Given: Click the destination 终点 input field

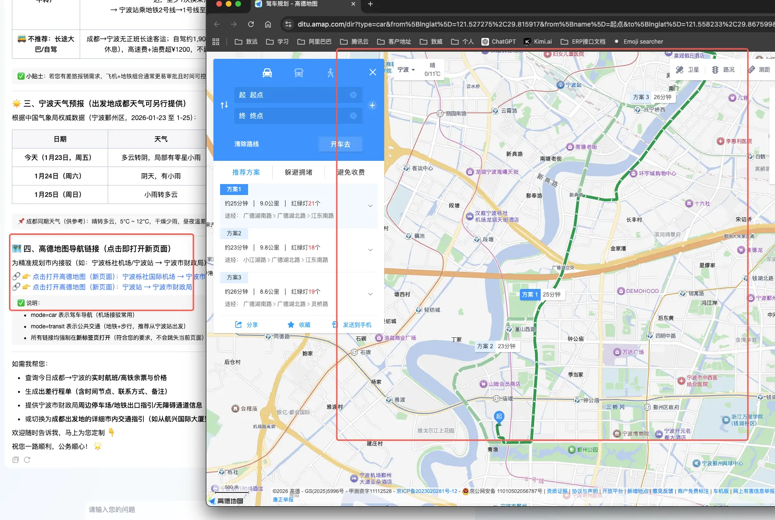Looking at the screenshot, I should click(294, 116).
